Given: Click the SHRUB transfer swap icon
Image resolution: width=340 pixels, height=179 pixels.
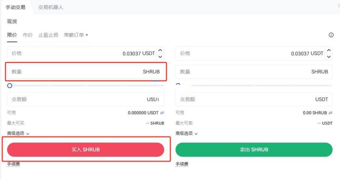Looking at the screenshot, I should (330, 113).
